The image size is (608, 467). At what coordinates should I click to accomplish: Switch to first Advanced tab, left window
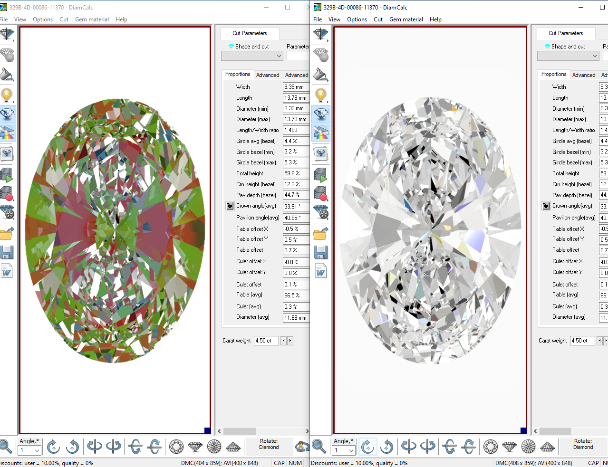tap(268, 75)
